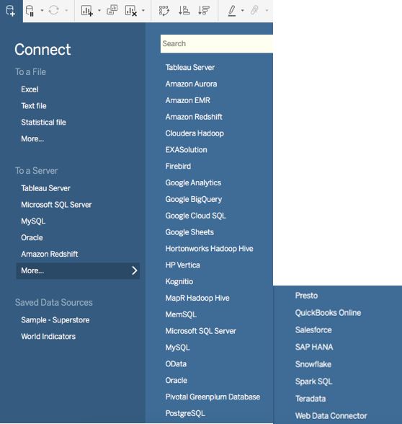Click the swap rows and columns icon
402x424 pixels.
coord(164,11)
